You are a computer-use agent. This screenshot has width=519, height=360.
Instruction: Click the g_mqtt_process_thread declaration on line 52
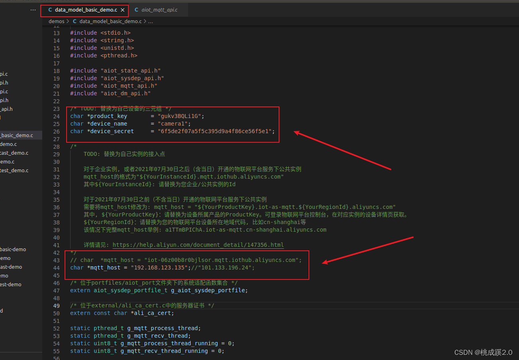tap(136, 328)
